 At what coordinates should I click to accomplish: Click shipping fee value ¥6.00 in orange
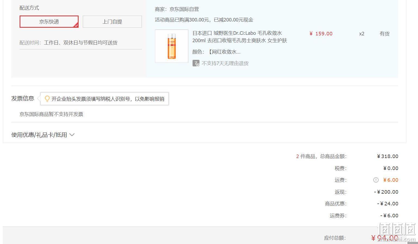[391, 180]
